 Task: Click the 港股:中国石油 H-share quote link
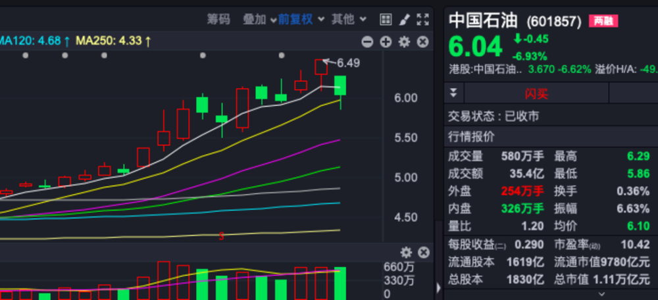(486, 70)
